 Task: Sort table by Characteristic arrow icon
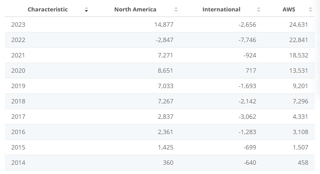tap(86, 10)
